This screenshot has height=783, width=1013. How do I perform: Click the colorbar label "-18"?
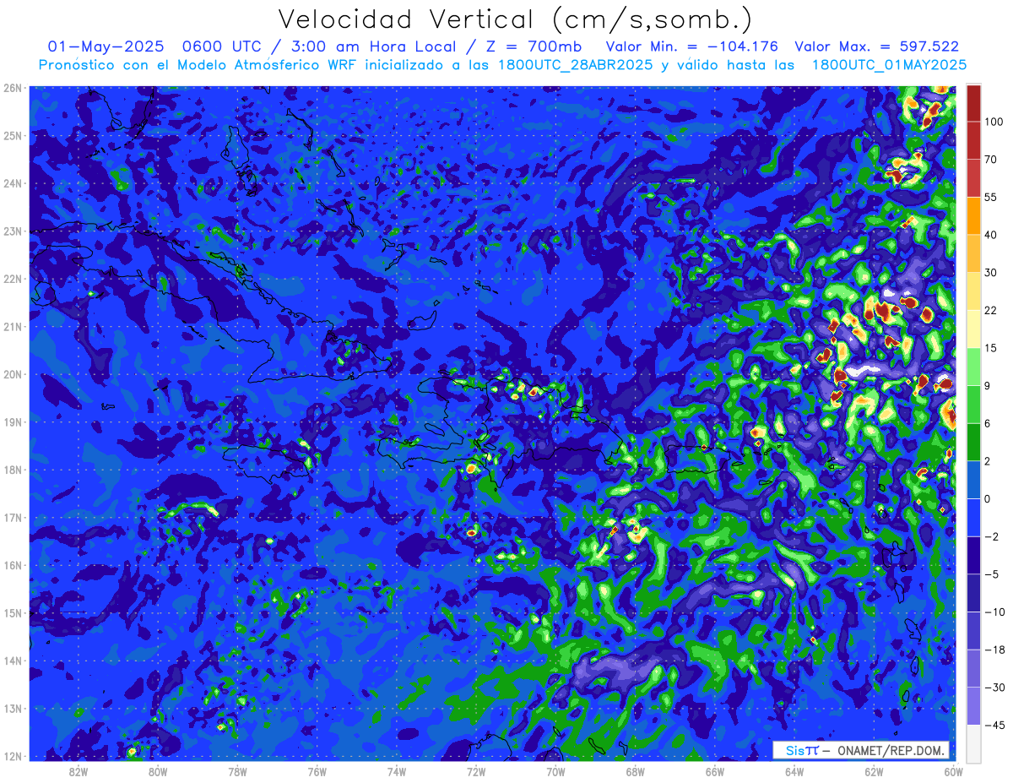click(993, 650)
